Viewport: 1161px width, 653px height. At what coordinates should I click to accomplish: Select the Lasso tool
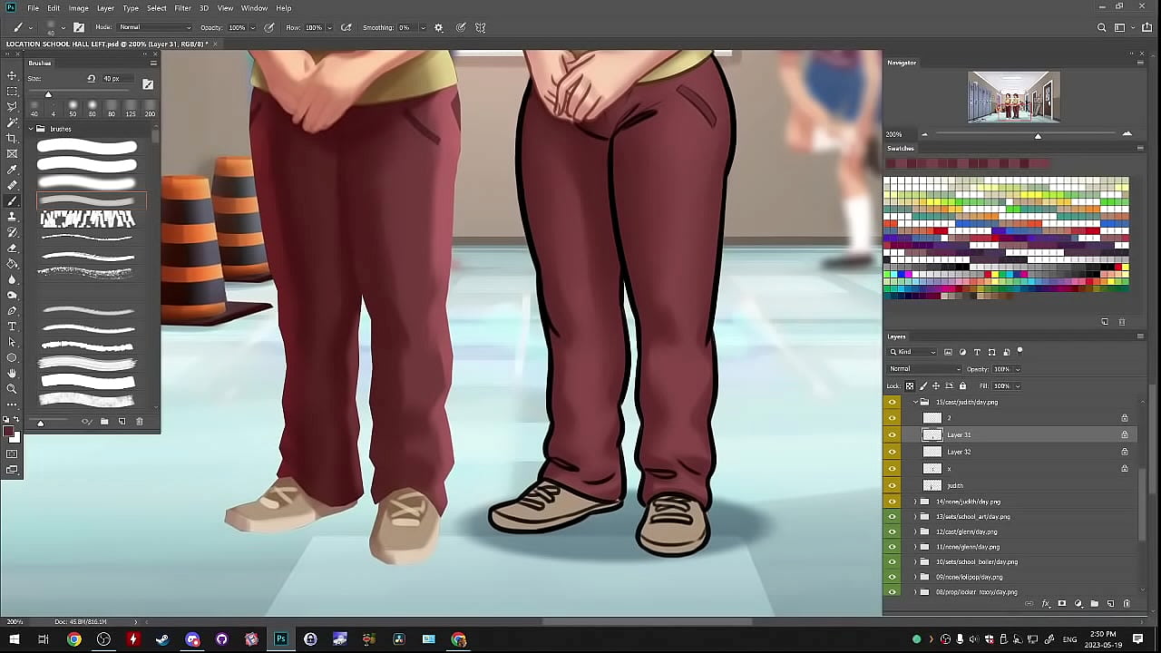pos(12,106)
